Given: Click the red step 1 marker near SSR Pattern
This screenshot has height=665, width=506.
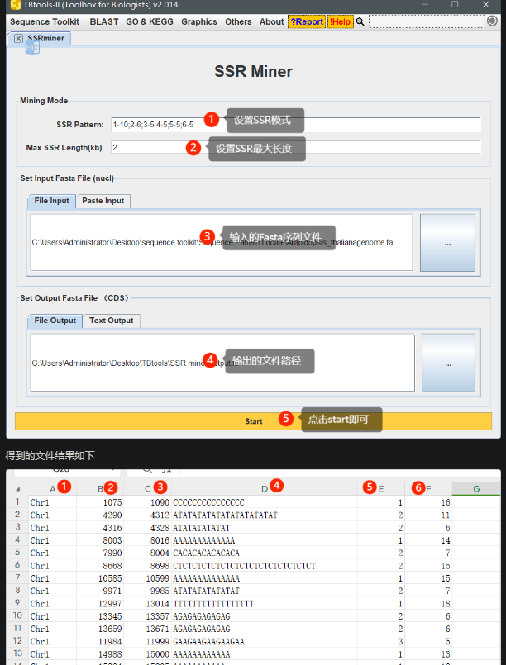Looking at the screenshot, I should pyautogui.click(x=212, y=120).
